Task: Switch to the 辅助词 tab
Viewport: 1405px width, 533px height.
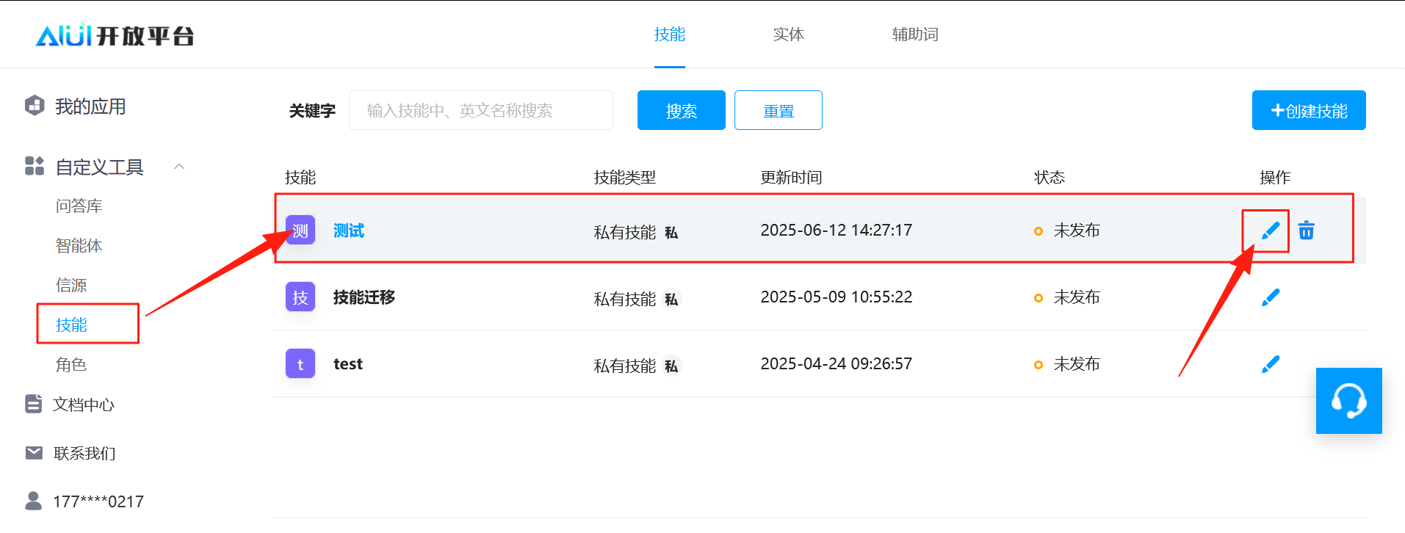Action: pos(914,35)
